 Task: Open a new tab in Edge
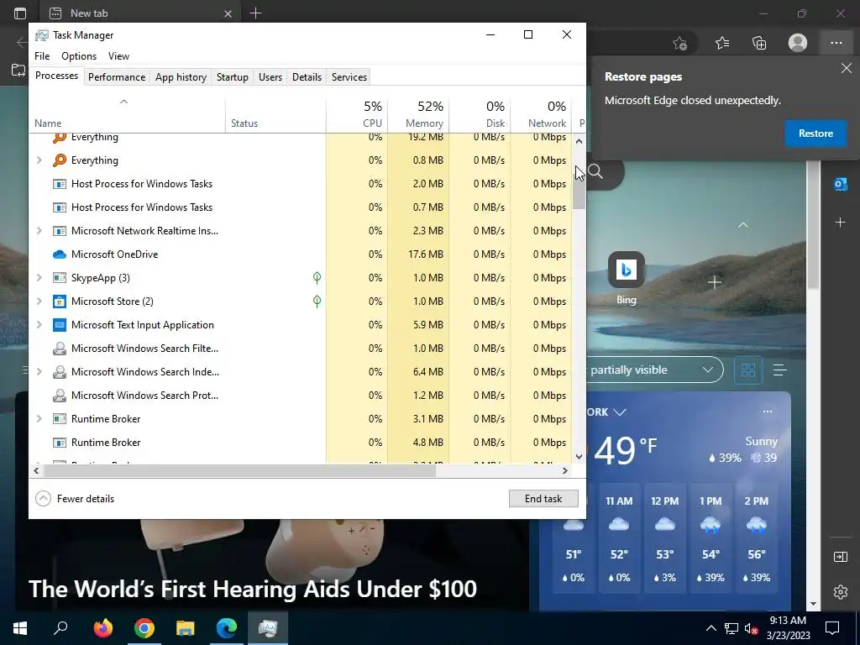(255, 13)
